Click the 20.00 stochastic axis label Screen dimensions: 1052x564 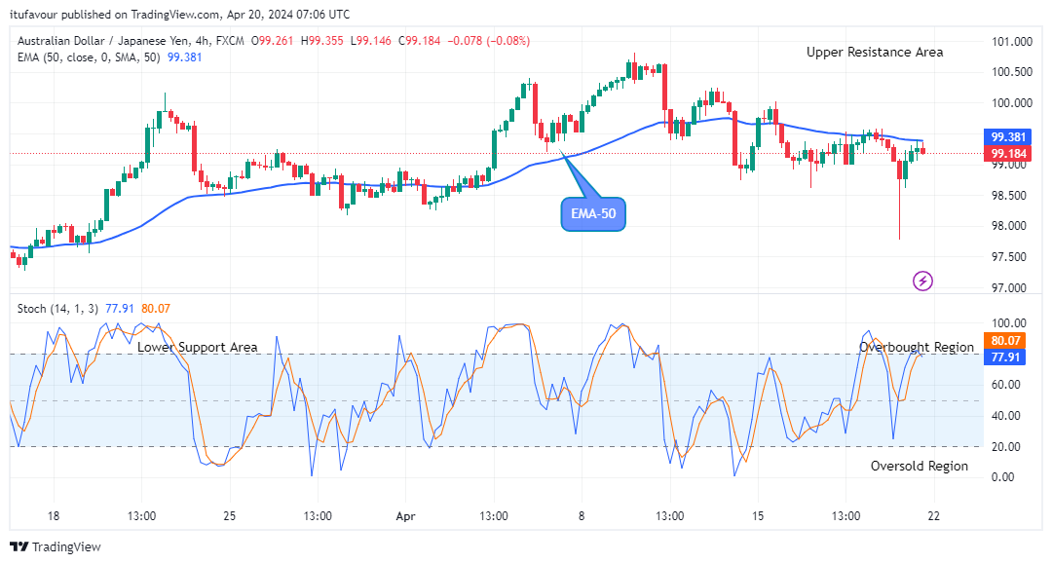click(1005, 447)
